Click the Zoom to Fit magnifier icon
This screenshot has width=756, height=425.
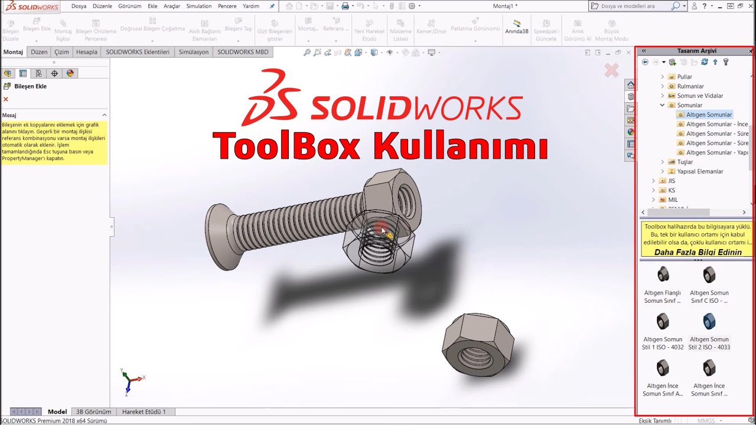coord(307,53)
